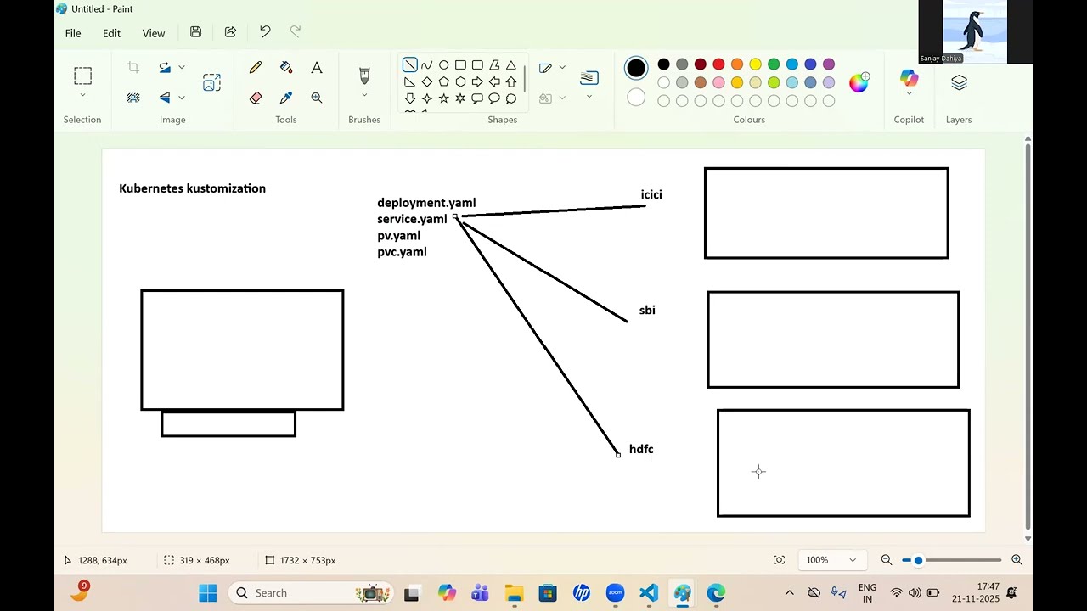
Task: Select the right arrow shape
Action: [477, 82]
